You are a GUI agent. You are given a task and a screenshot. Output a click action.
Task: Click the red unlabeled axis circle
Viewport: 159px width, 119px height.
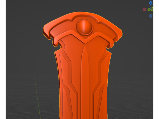click(144, 9)
